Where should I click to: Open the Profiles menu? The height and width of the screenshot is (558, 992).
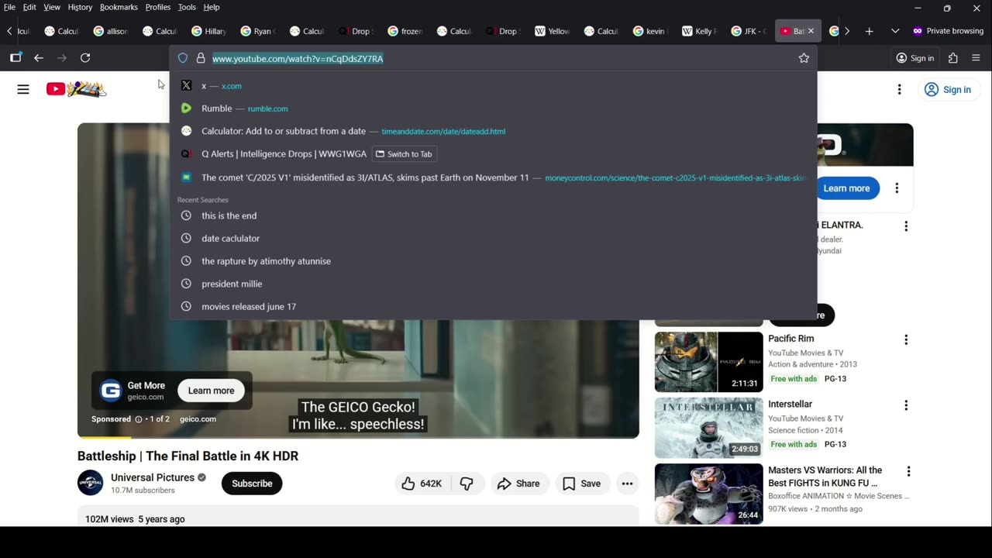click(158, 7)
